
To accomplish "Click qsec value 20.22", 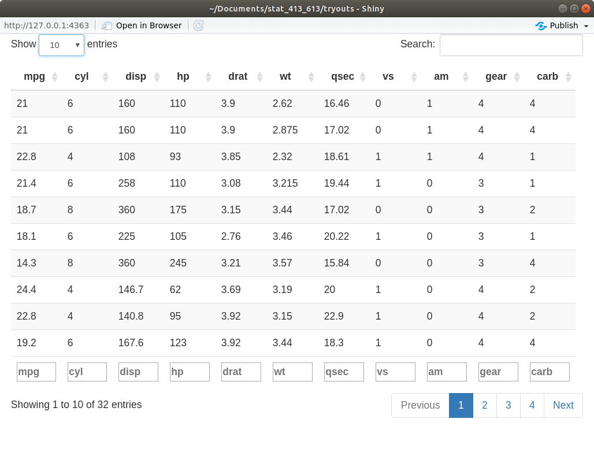I will pos(336,236).
